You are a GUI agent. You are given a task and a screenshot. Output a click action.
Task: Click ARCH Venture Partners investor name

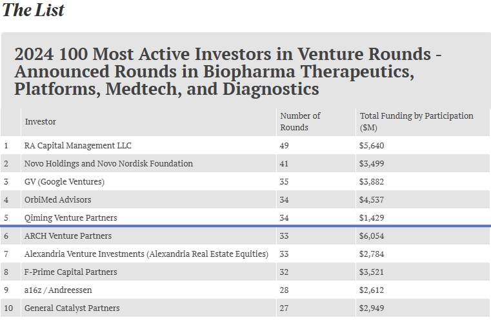click(68, 235)
